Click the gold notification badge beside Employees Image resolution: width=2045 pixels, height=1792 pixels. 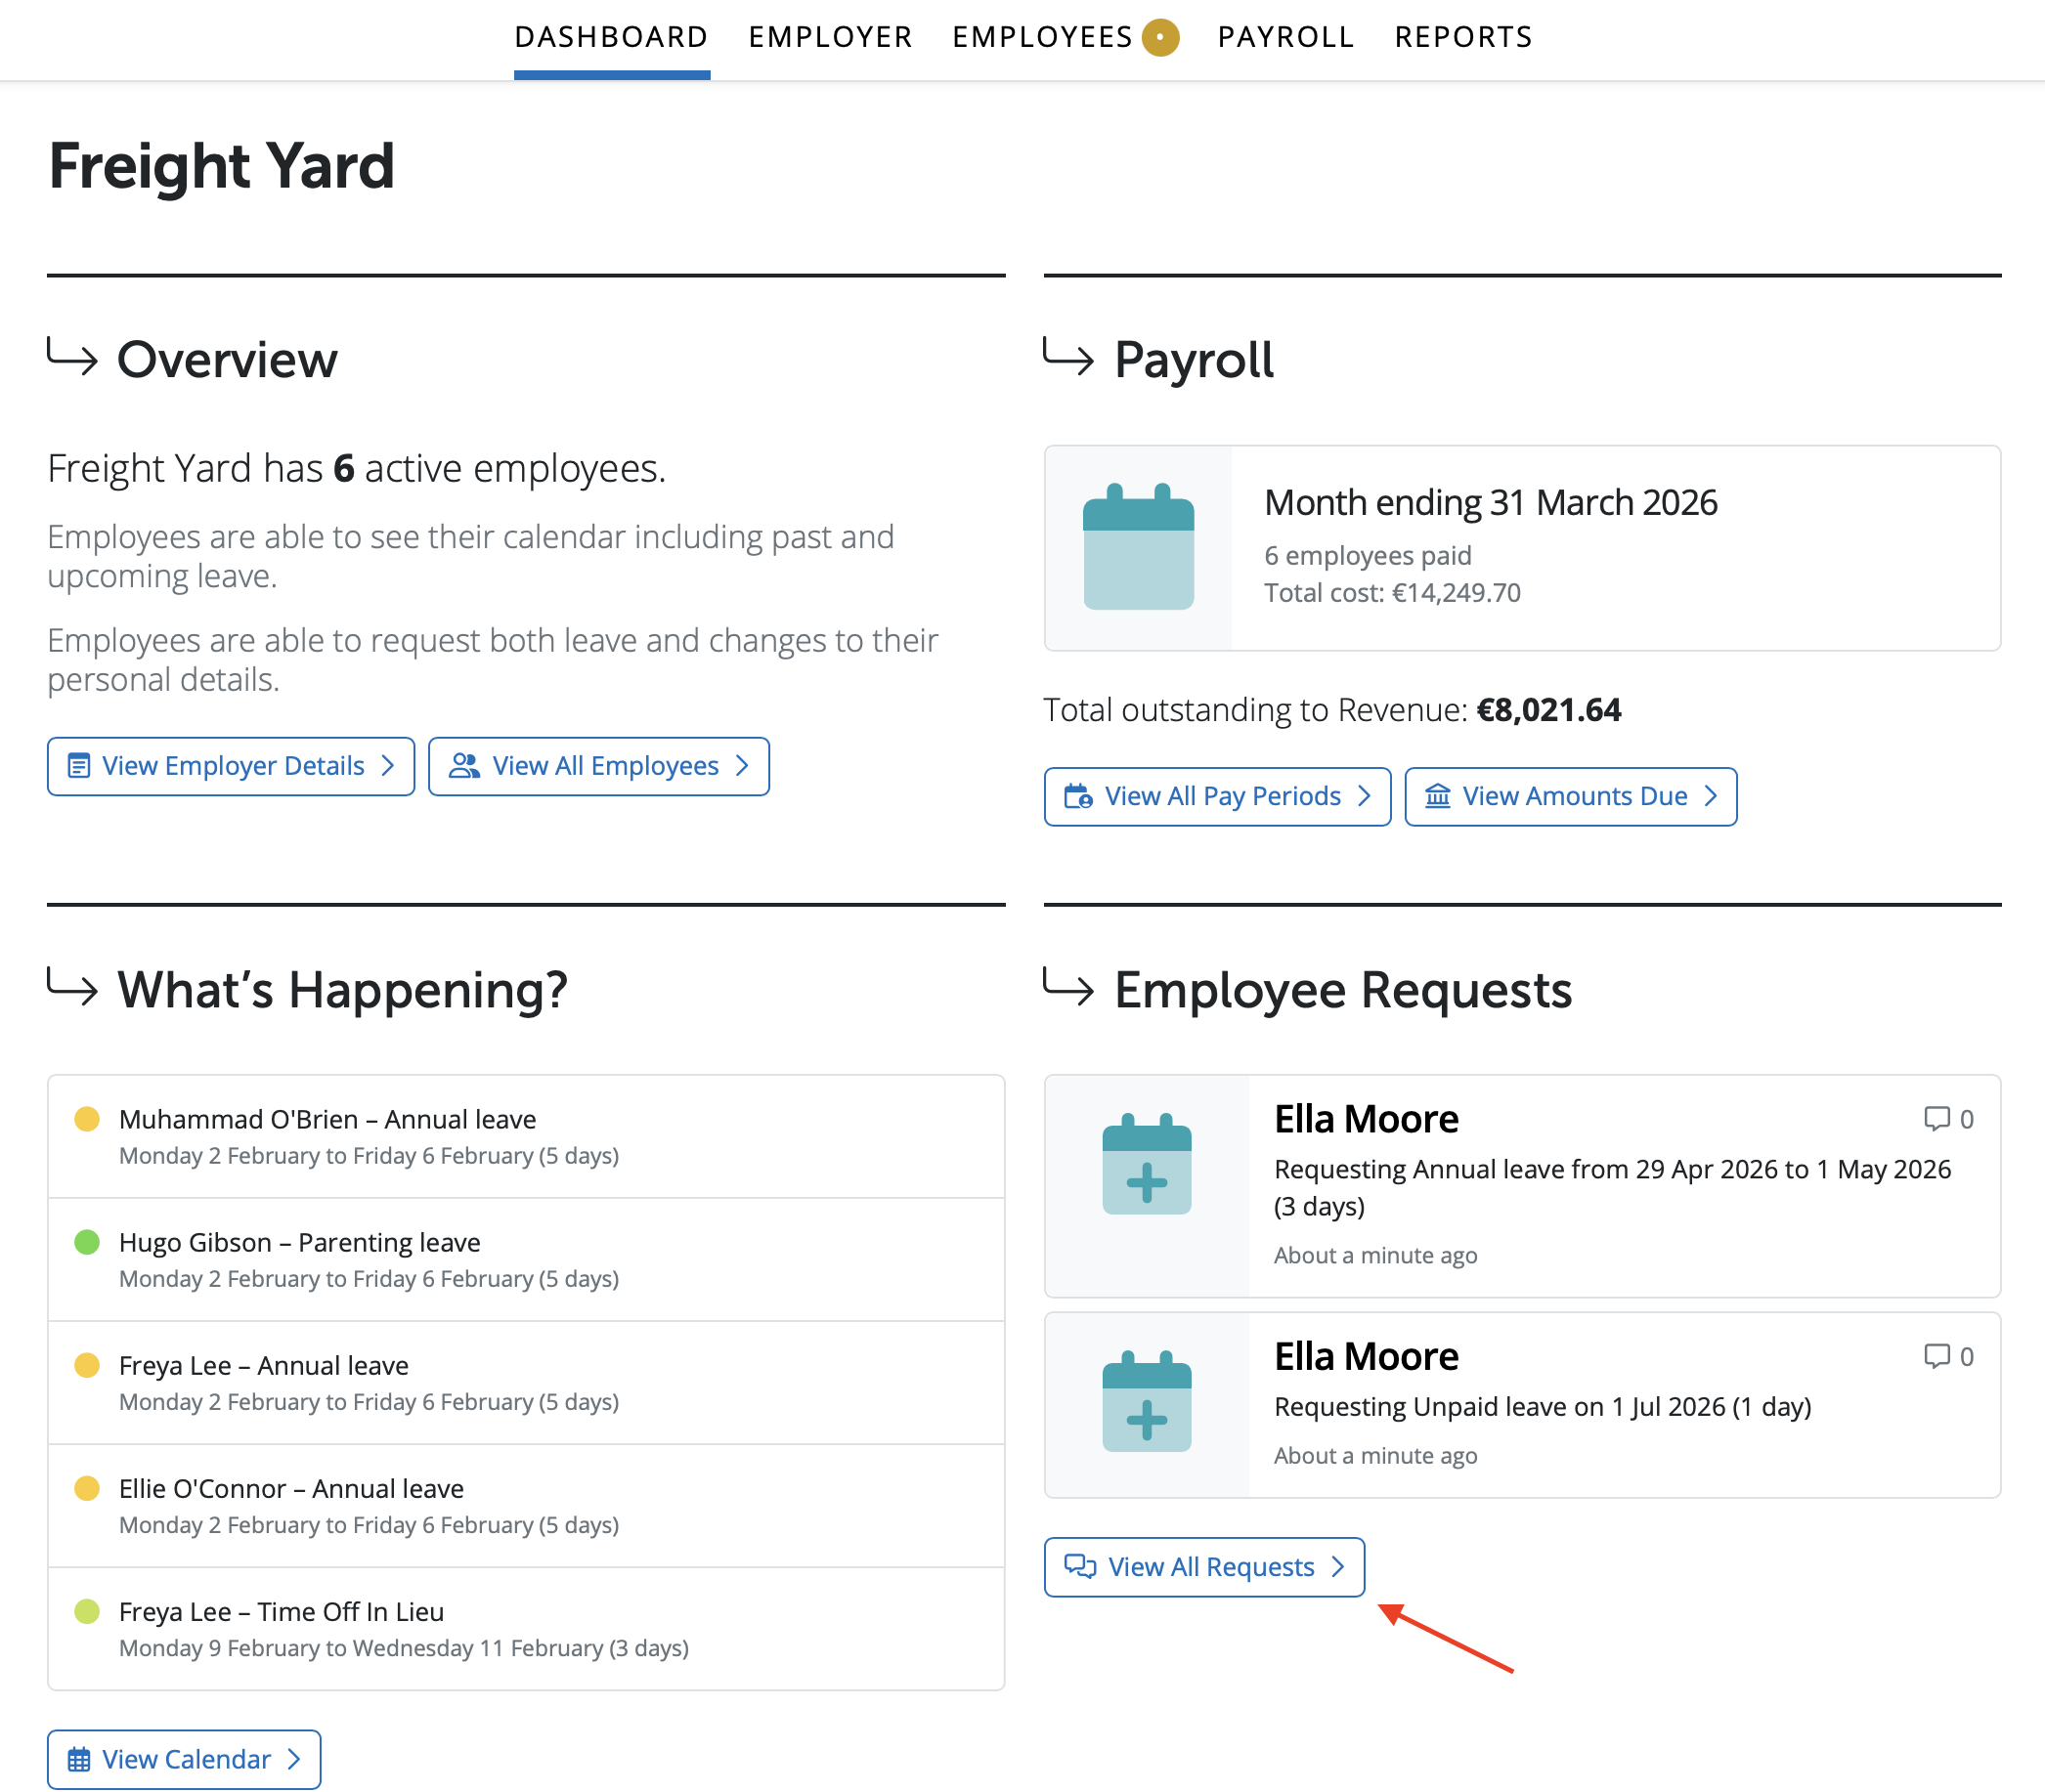[x=1159, y=38]
